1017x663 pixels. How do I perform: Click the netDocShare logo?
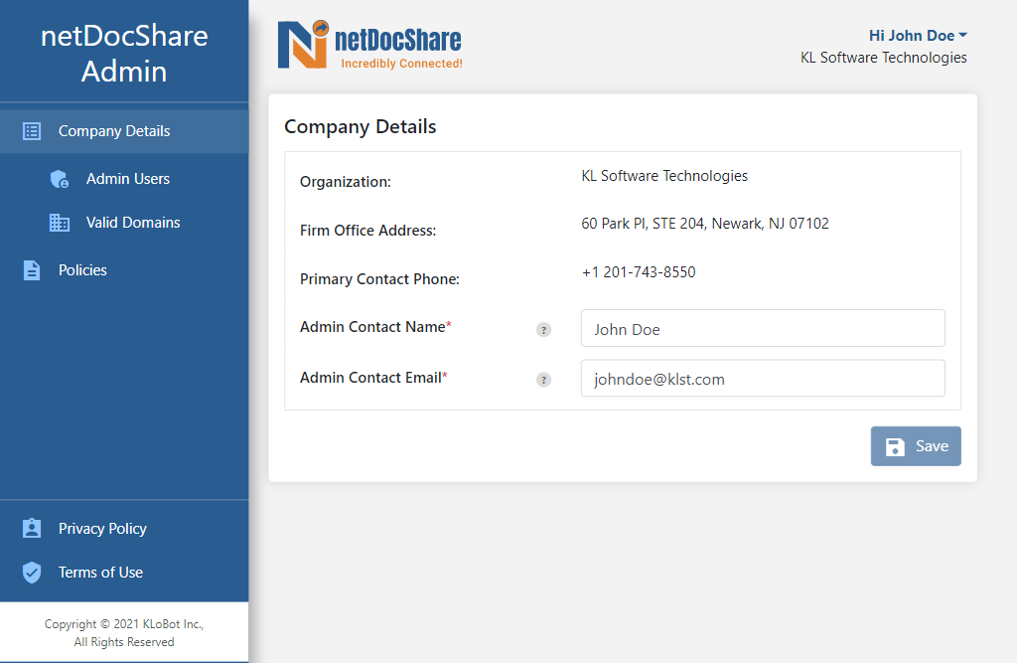[369, 44]
